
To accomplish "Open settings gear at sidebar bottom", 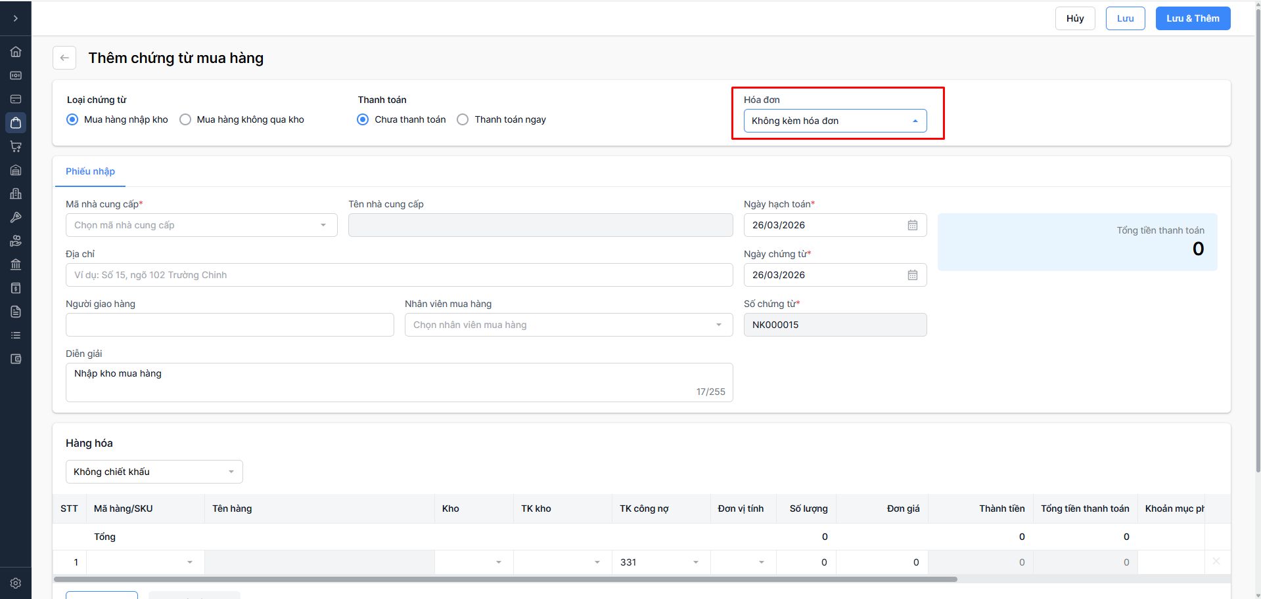I will [16, 583].
